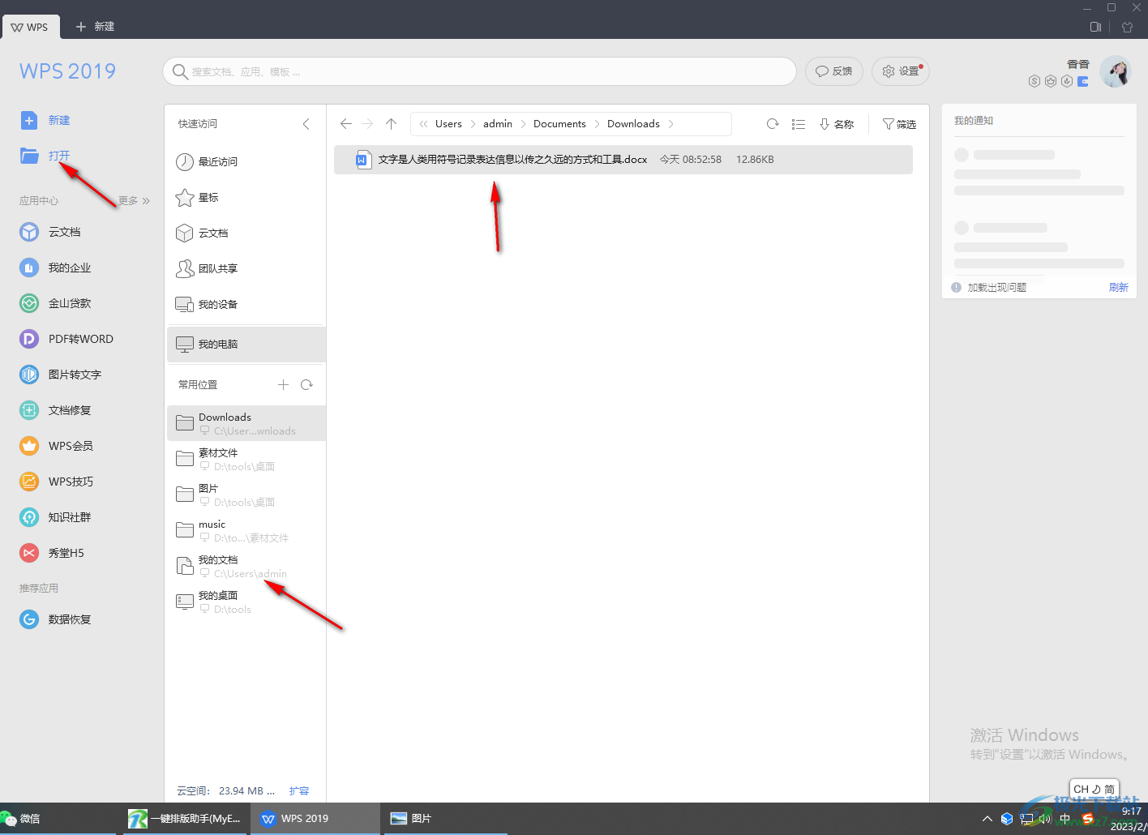Image resolution: width=1148 pixels, height=835 pixels.
Task: Switch to the WPS home tab
Action: [30, 27]
